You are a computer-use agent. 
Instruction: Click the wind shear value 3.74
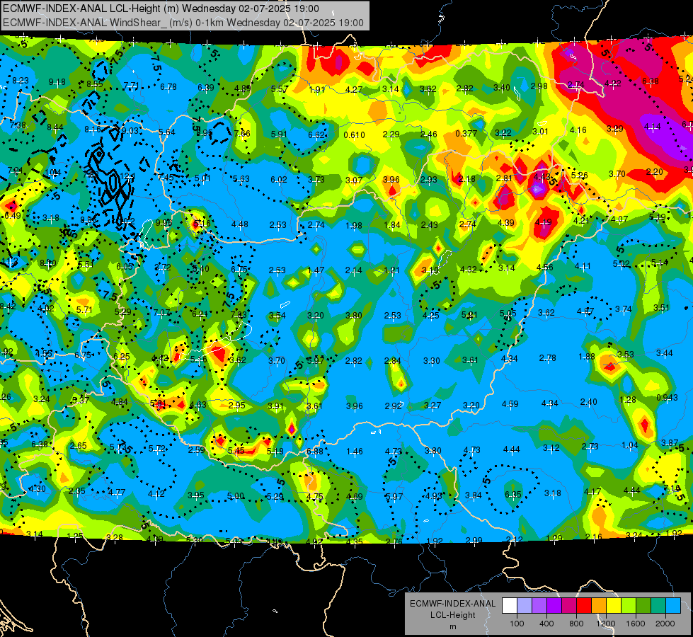click(623, 309)
